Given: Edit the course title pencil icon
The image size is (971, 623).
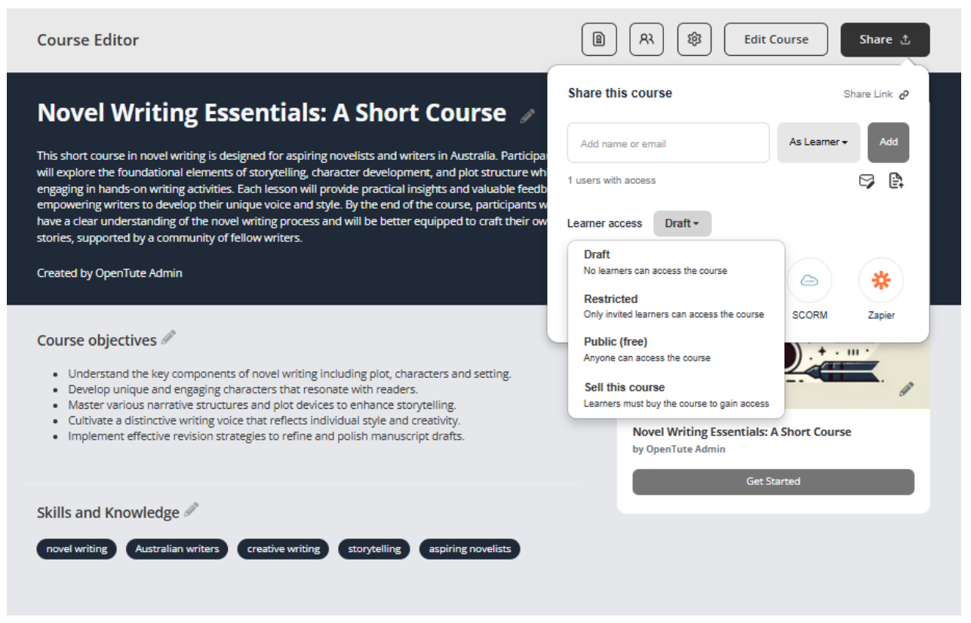Looking at the screenshot, I should [527, 115].
